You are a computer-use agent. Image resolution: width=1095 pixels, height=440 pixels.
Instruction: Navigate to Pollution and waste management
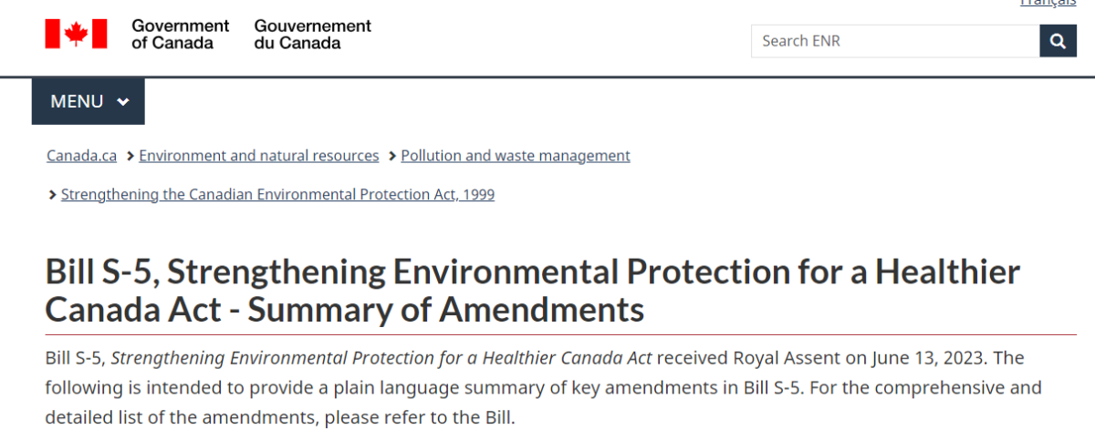pyautogui.click(x=516, y=156)
